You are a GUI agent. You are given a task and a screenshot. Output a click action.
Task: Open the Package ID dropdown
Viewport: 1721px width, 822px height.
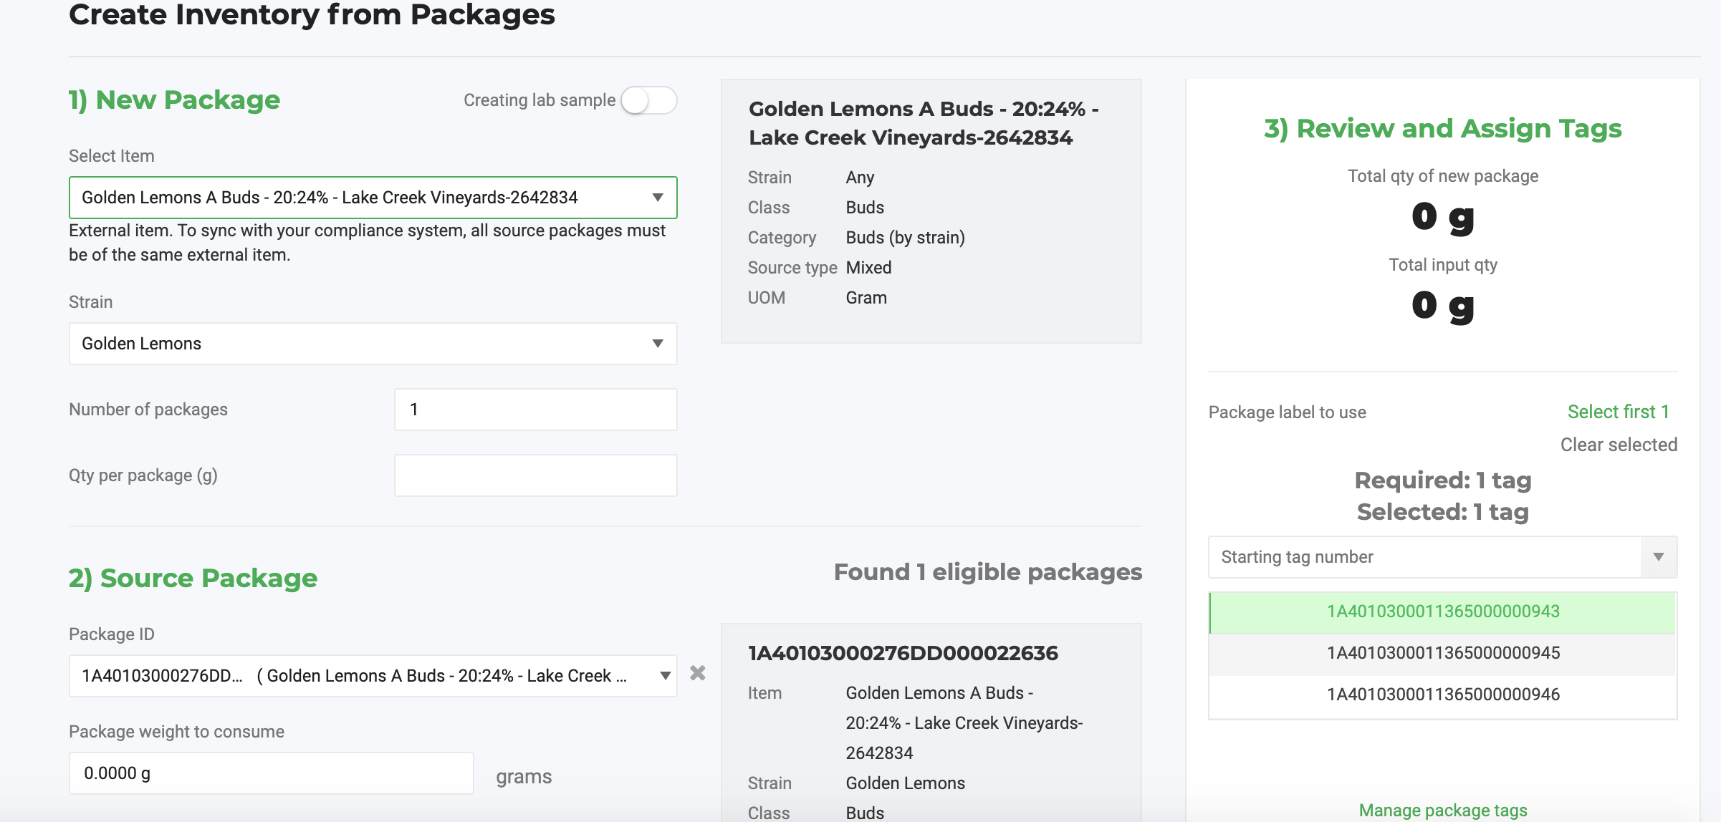373,676
